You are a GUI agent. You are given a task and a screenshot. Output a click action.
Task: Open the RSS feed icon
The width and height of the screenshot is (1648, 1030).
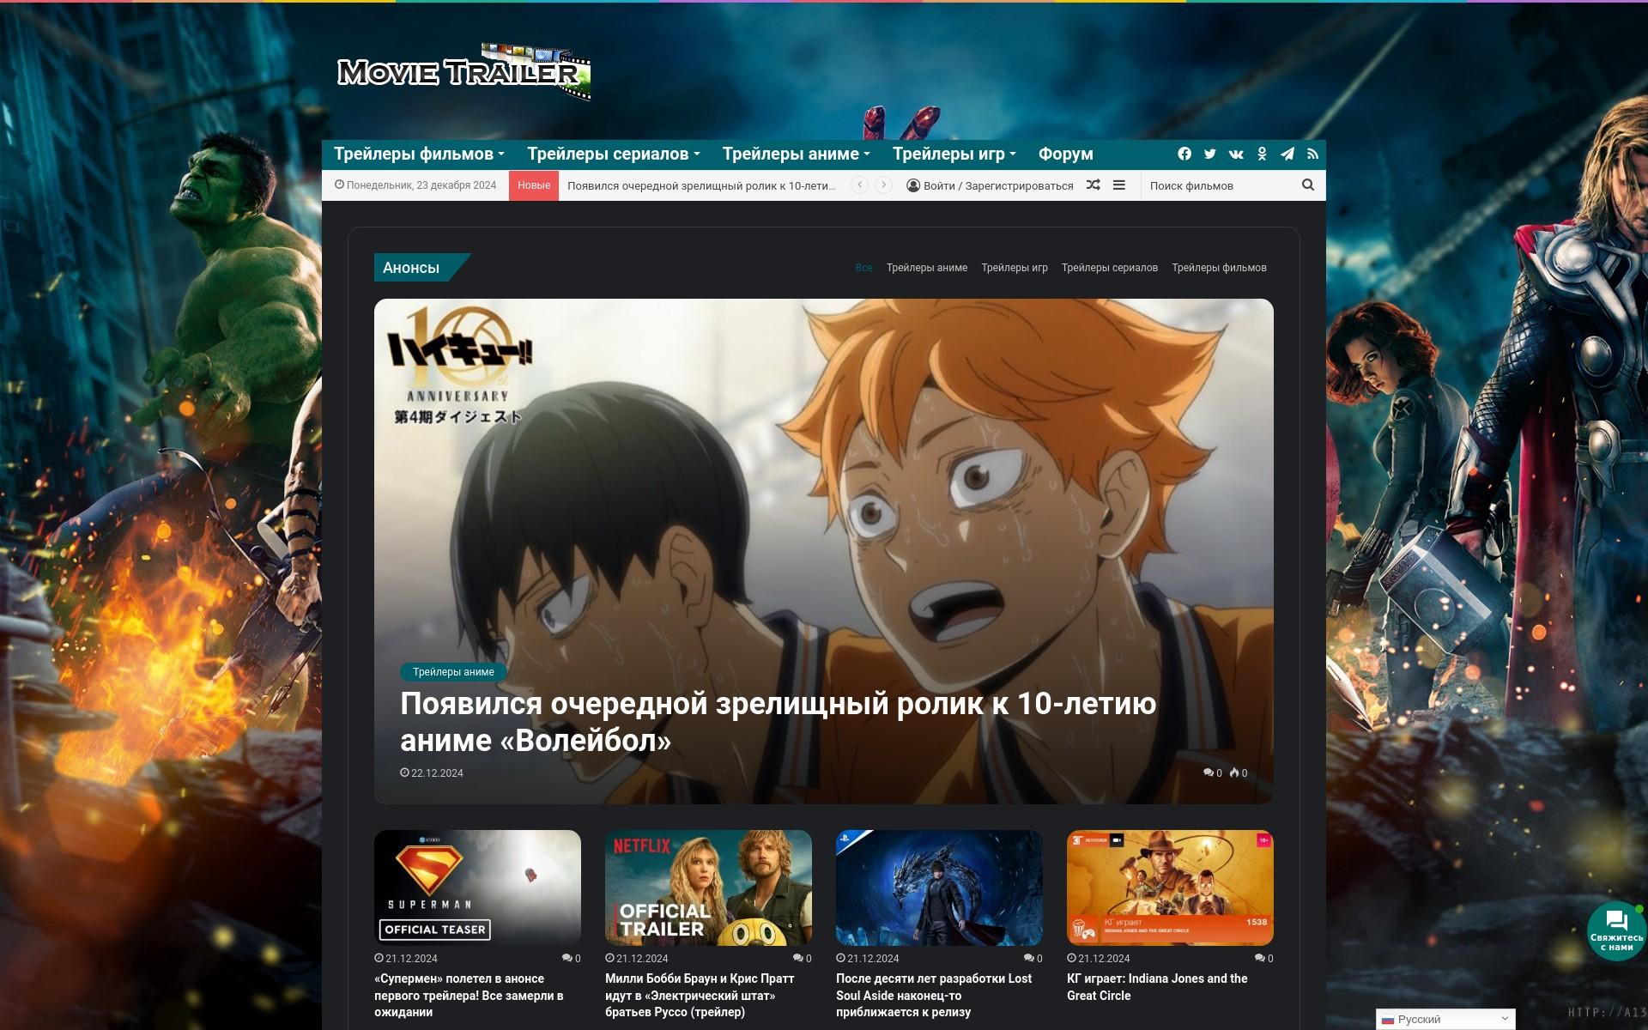1312,154
